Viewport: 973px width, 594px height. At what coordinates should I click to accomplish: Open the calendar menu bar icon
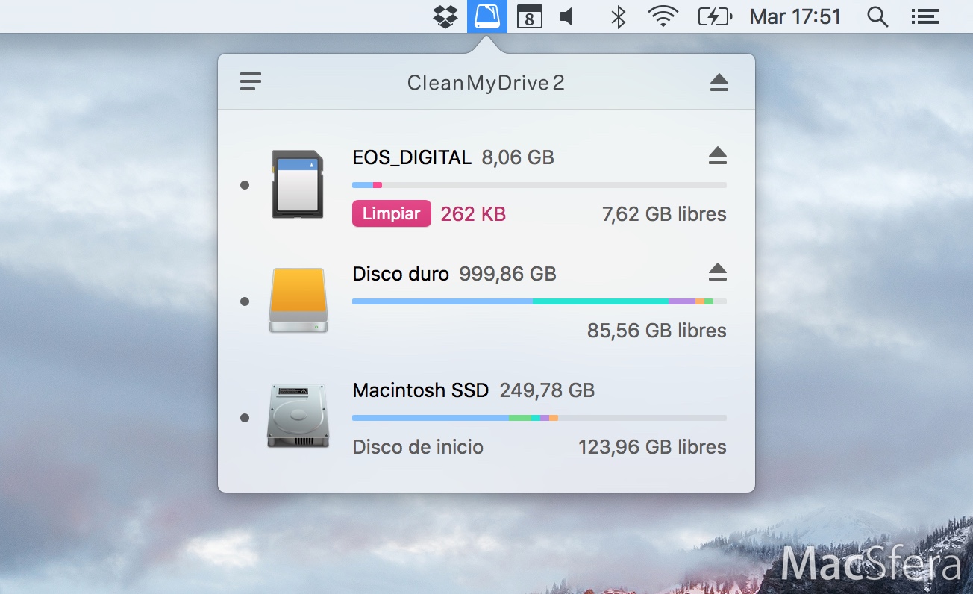(x=530, y=16)
